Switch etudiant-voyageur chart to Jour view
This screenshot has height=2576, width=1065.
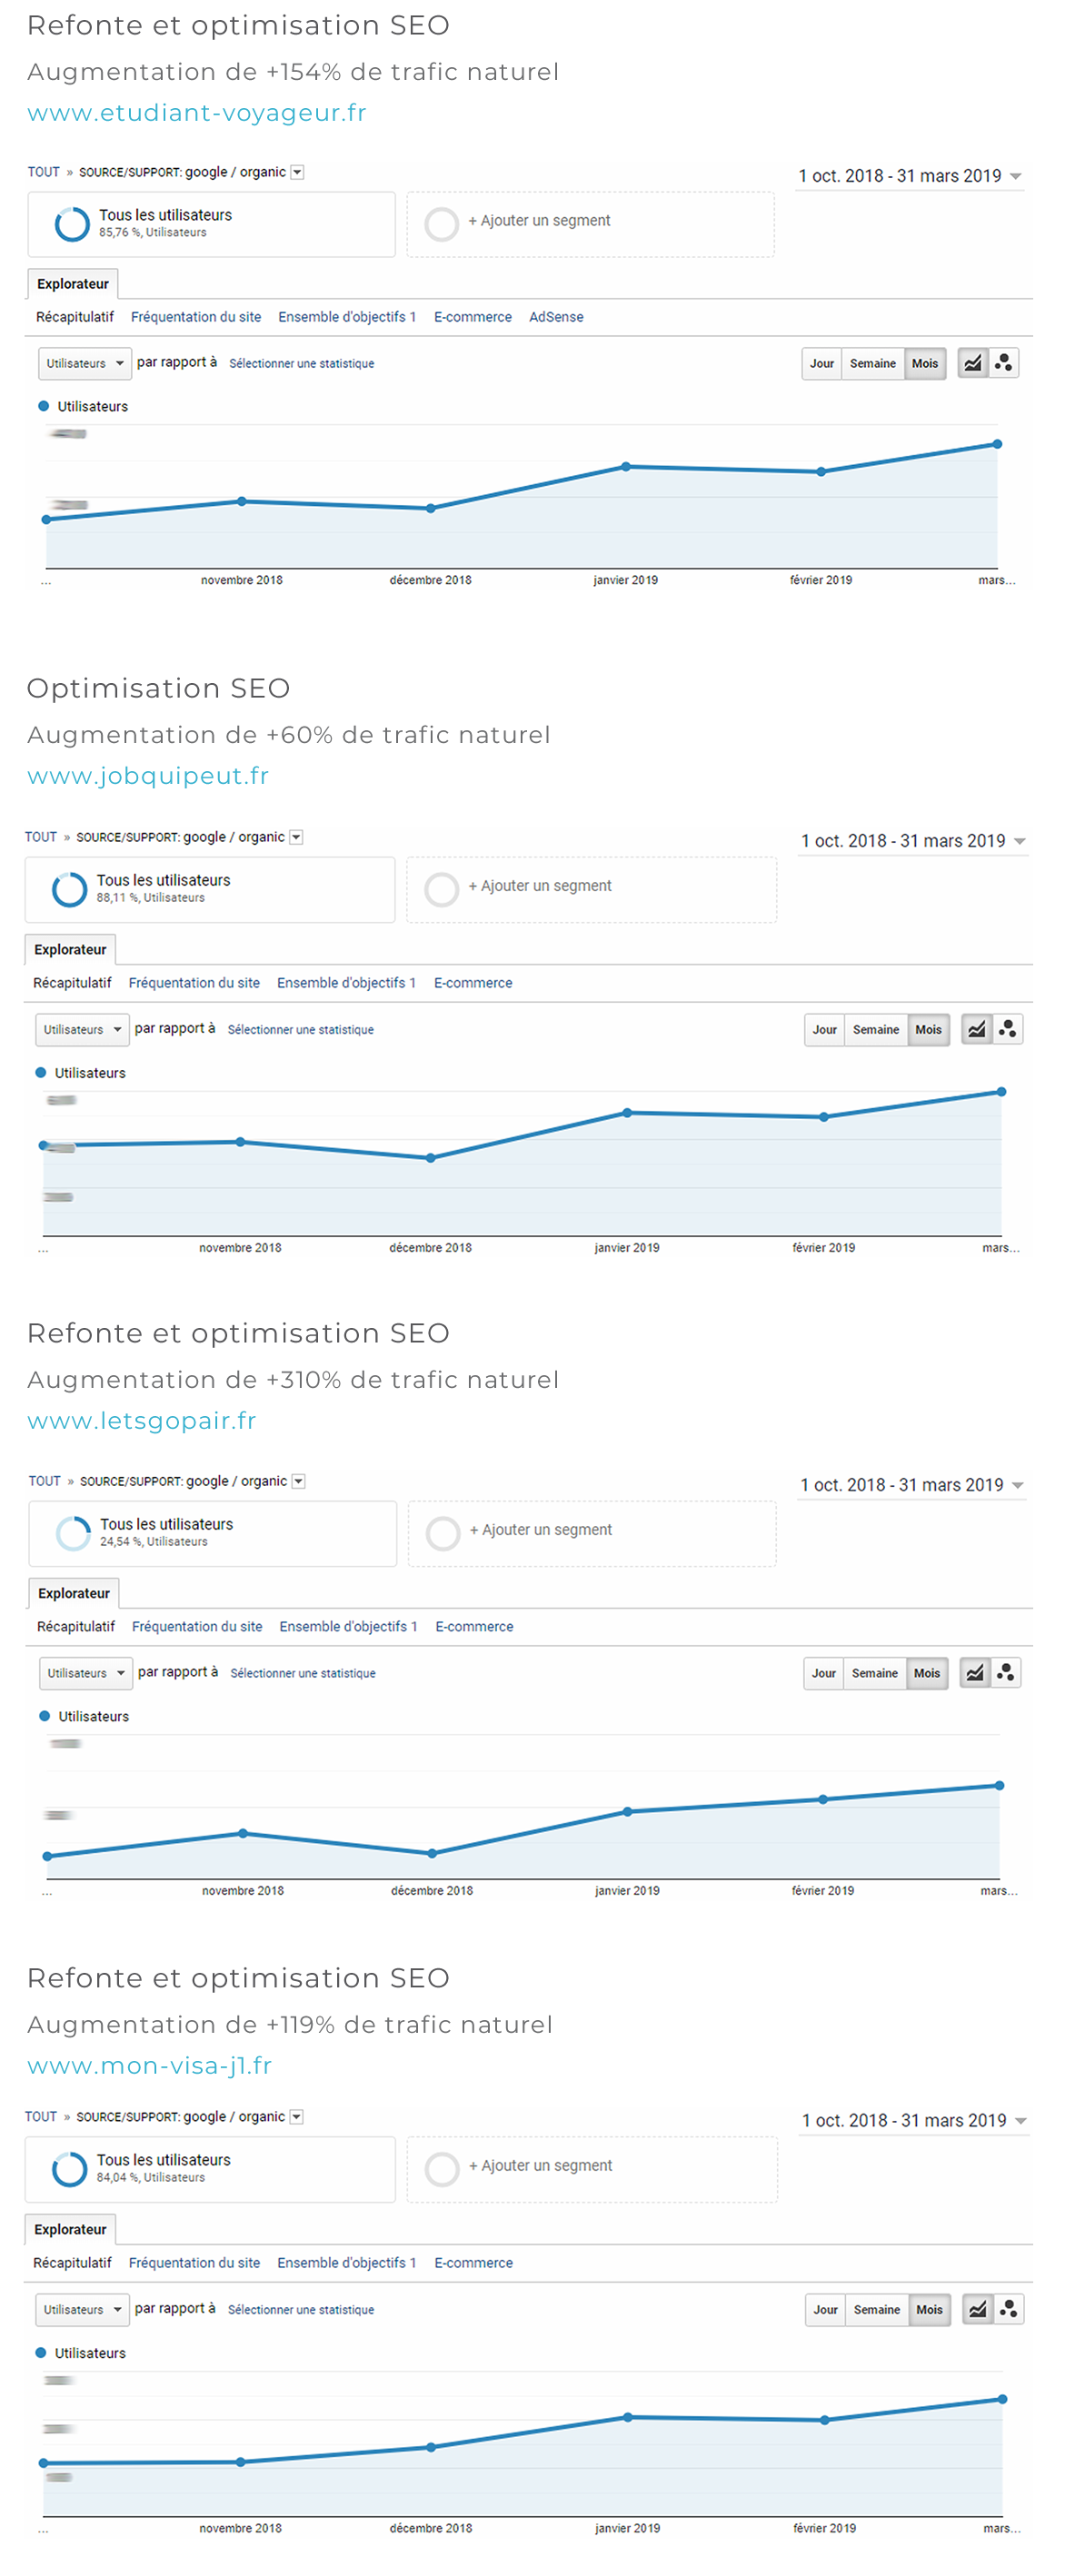pos(821,363)
